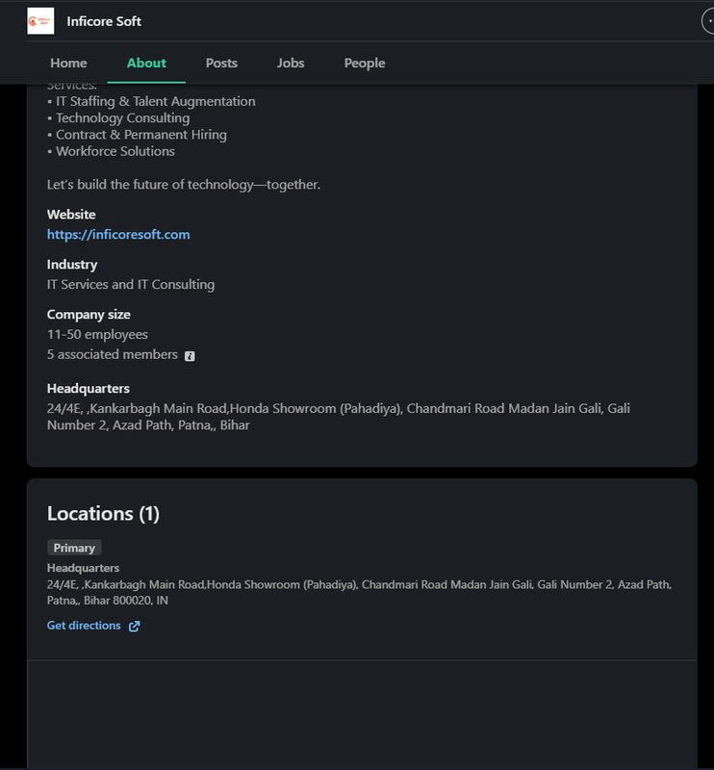The image size is (714, 770).
Task: Select the IT Staffing & Talent Augmentation line
Action: point(151,101)
